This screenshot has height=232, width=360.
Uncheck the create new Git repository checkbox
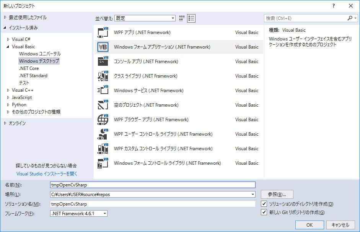[x=264, y=212]
